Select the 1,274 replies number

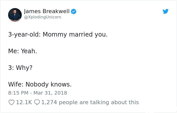coord(49,102)
